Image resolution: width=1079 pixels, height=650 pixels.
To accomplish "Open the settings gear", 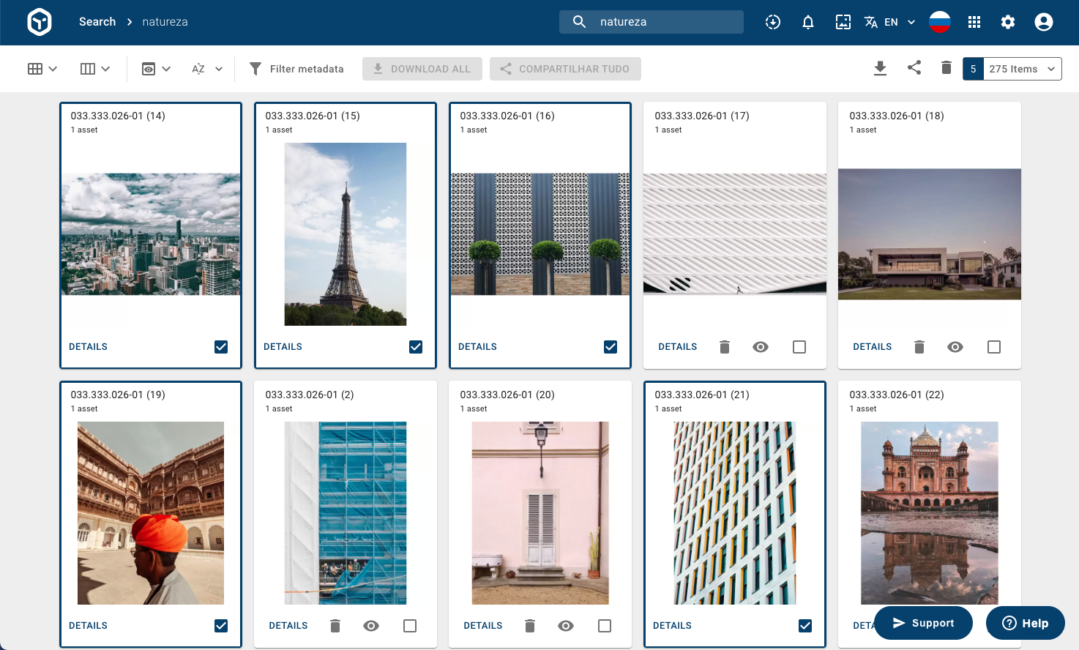I will coord(1008,22).
